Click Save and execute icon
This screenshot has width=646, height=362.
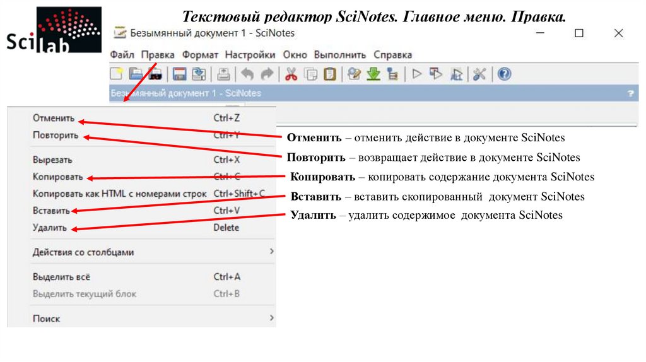(436, 74)
